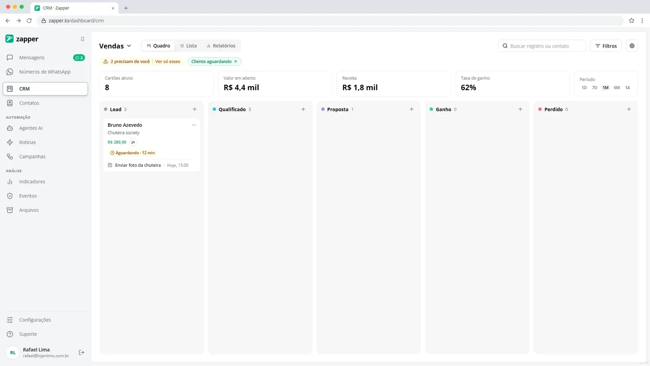650x366 pixels.
Task: View Indicadores analytics
Action: click(x=45, y=182)
